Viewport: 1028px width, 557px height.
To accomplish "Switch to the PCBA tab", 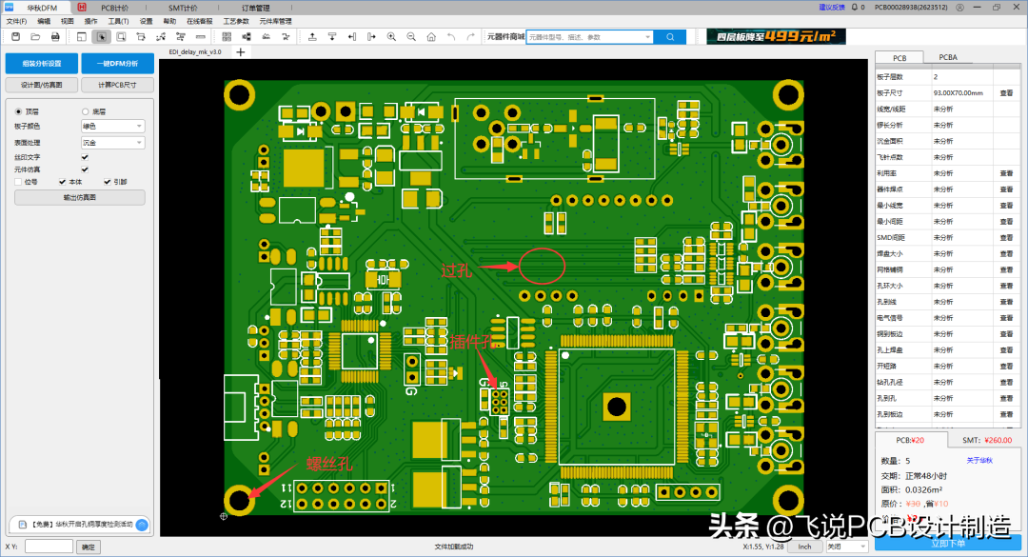I will click(x=948, y=57).
